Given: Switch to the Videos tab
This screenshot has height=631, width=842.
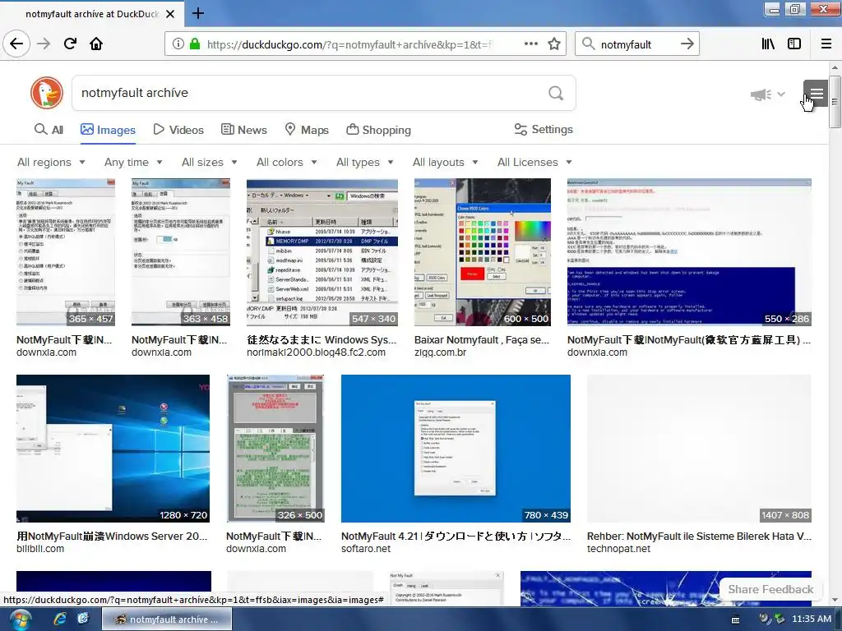Looking at the screenshot, I should [x=178, y=130].
